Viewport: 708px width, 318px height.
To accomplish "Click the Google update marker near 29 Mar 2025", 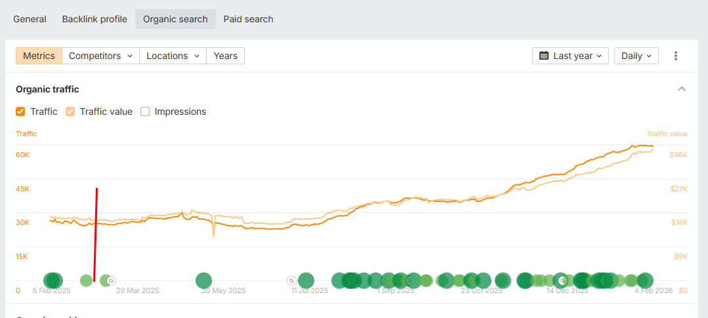I will (x=111, y=281).
